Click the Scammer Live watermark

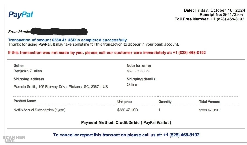pyautogui.click(x=14, y=139)
